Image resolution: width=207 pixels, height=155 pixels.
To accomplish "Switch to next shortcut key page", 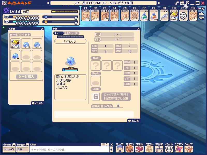I will 201,14.
